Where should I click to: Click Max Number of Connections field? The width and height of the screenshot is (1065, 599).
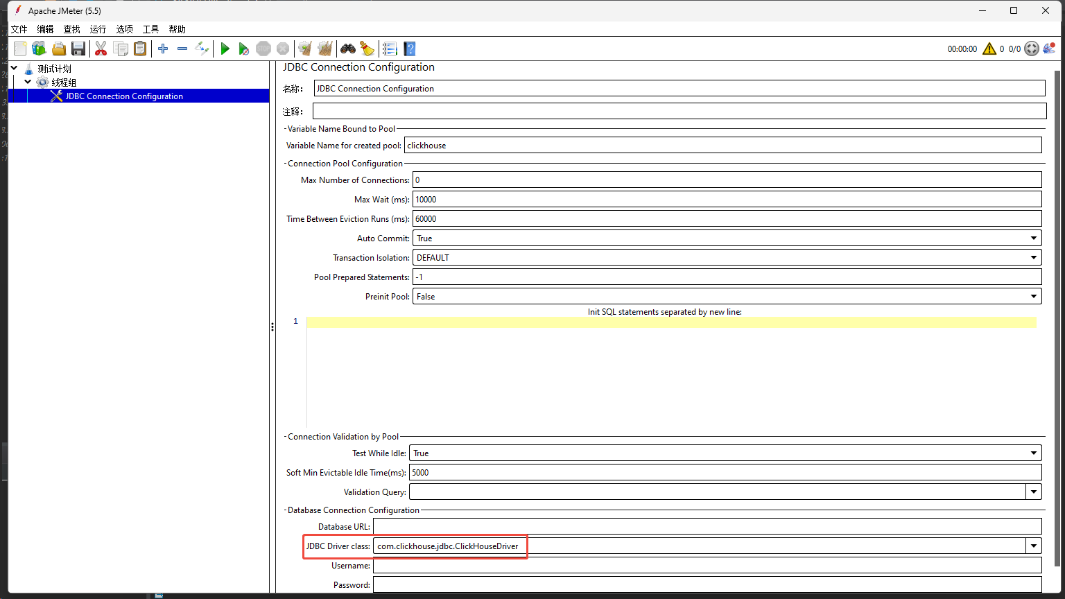click(x=727, y=180)
